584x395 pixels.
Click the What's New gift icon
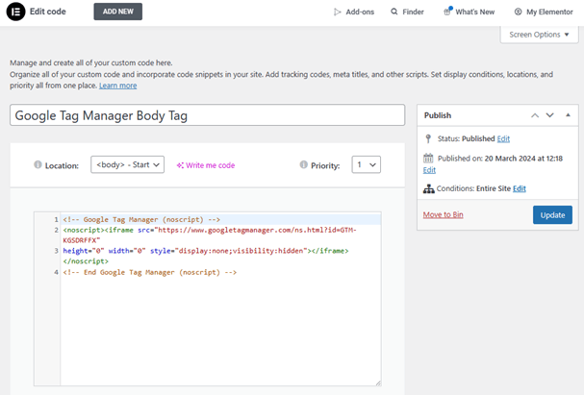tap(447, 12)
